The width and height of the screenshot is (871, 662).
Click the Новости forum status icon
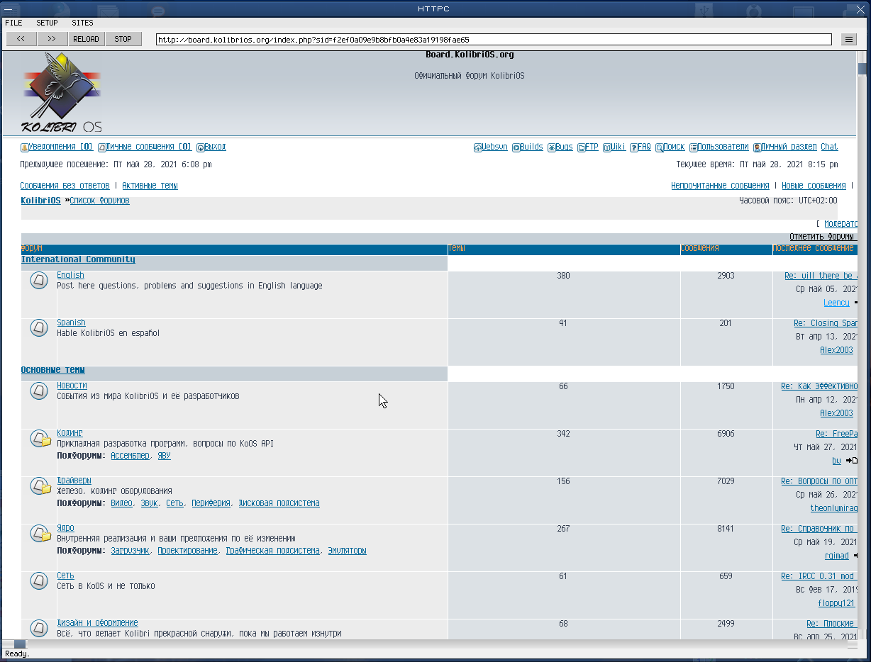point(39,391)
